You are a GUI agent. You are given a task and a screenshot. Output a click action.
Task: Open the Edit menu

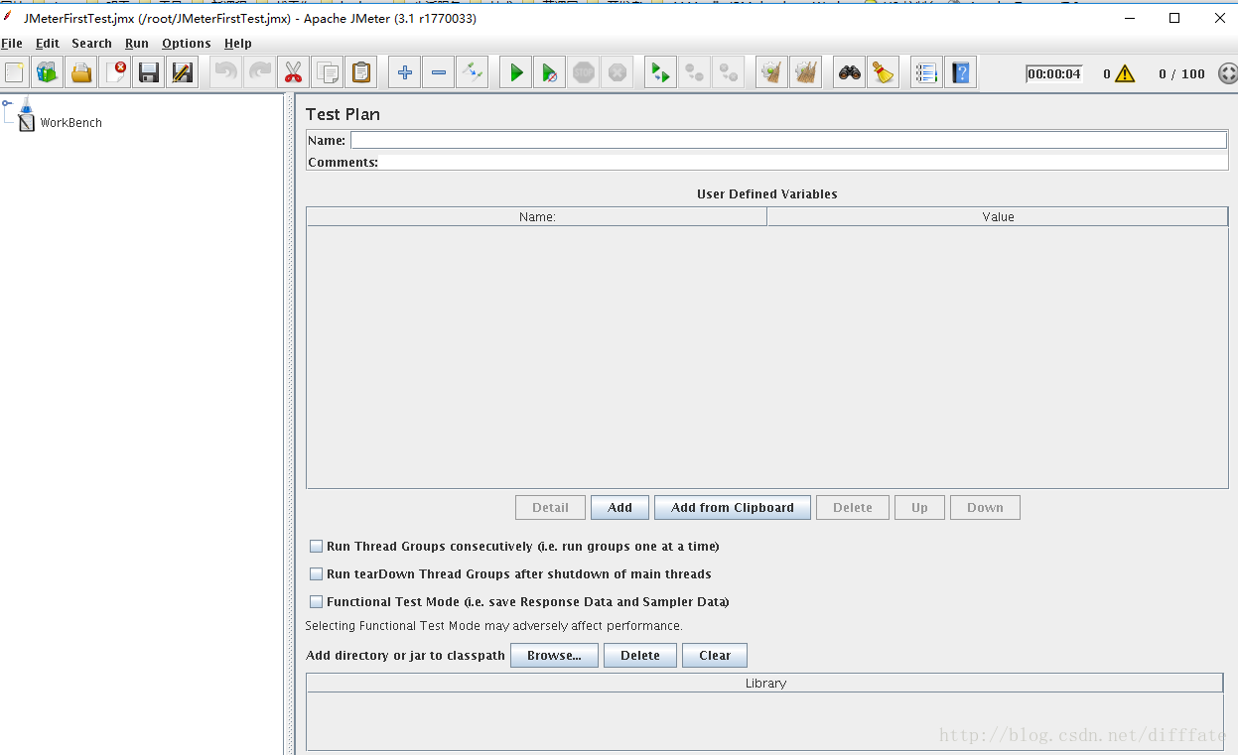tap(48, 44)
